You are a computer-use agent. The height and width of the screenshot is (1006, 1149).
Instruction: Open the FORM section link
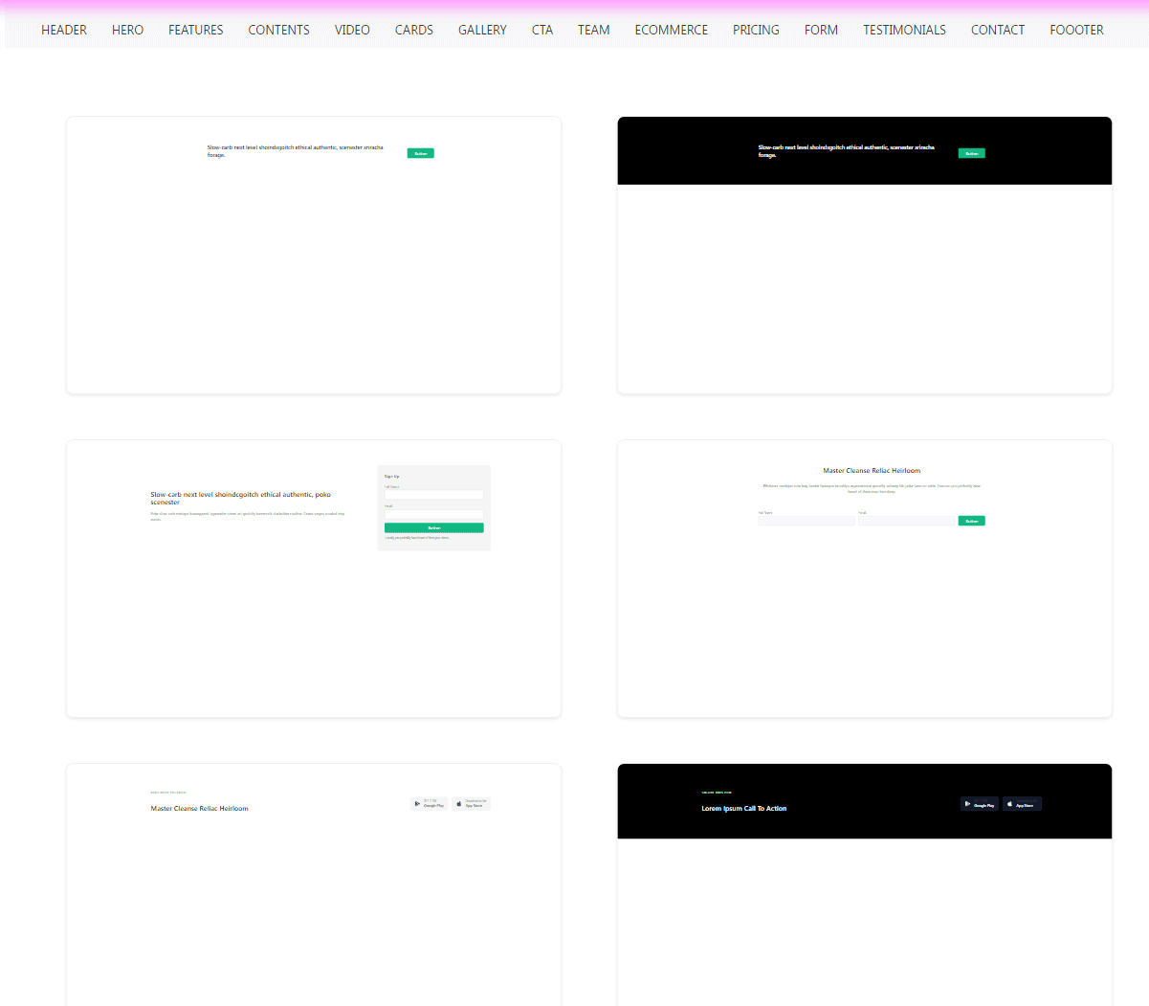coord(821,30)
